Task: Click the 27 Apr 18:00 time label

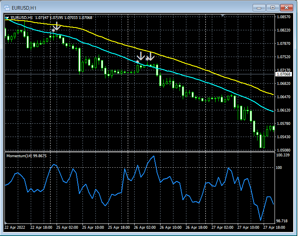Action: pos(274,227)
